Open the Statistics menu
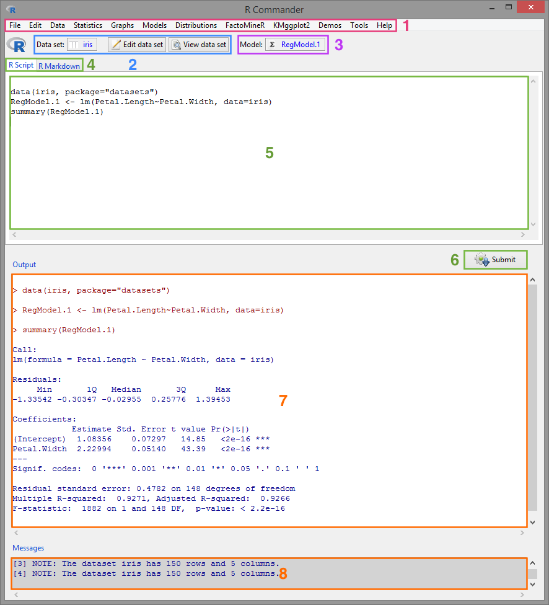Image resolution: width=549 pixels, height=605 pixels. point(87,25)
